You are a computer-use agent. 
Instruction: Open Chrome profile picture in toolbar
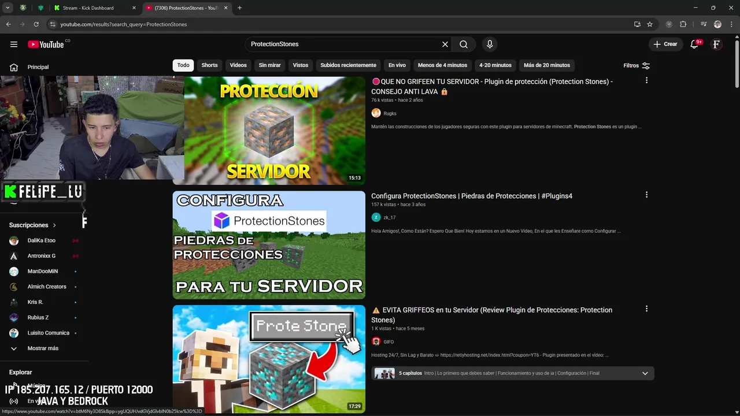[717, 24]
